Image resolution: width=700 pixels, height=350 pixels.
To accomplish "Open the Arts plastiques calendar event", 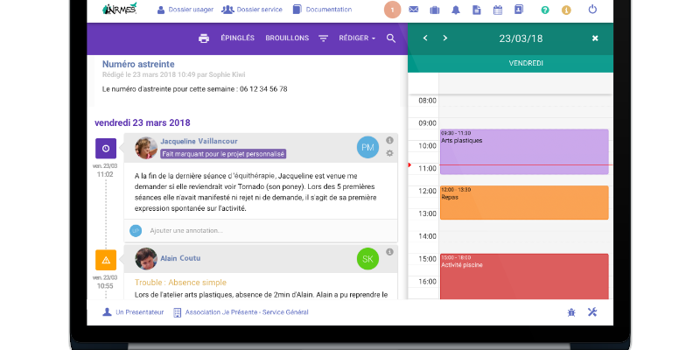I will [x=524, y=151].
